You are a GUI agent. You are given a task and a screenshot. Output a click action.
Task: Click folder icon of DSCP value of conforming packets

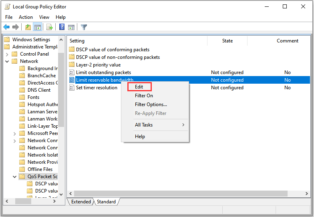point(72,50)
